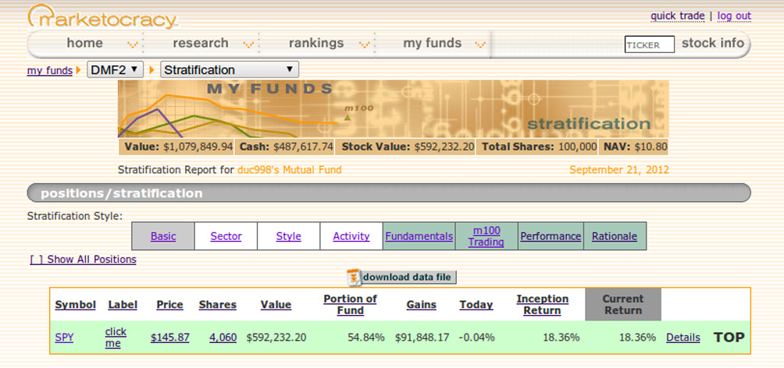Click the -0.04% today cell
This screenshot has width=784, height=368.
(x=476, y=338)
